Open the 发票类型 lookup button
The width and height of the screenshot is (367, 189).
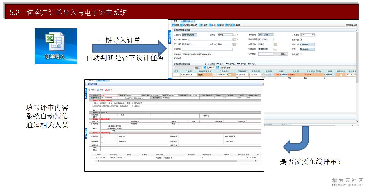[x=276, y=49]
